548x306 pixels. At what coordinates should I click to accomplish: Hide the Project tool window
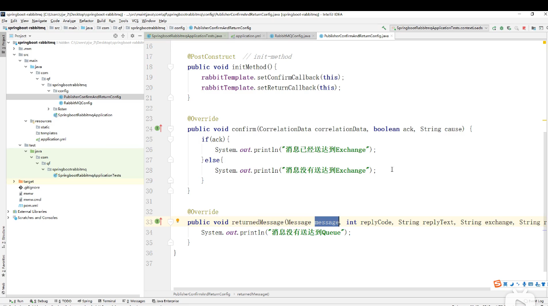(140, 36)
